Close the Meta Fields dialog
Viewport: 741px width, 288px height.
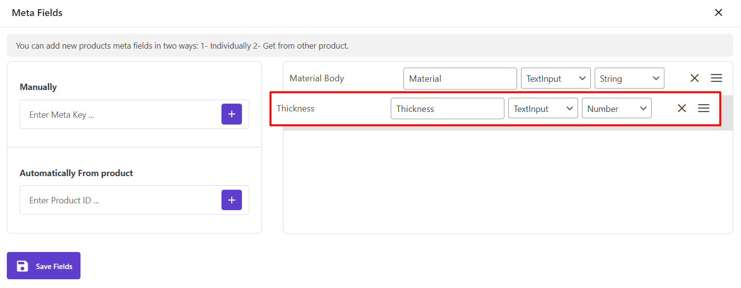coord(718,13)
